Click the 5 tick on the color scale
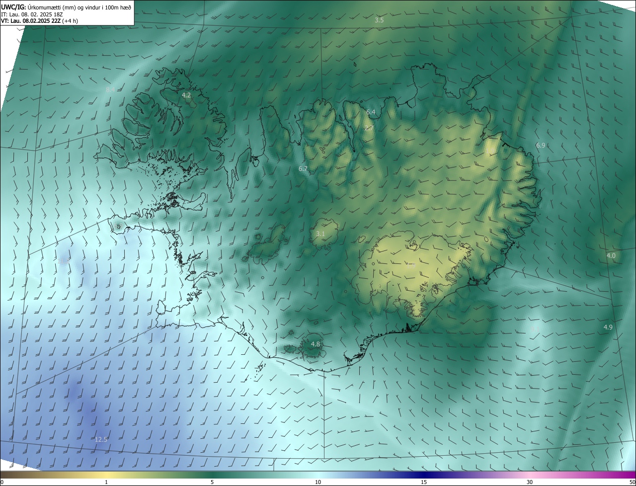 click(212, 482)
